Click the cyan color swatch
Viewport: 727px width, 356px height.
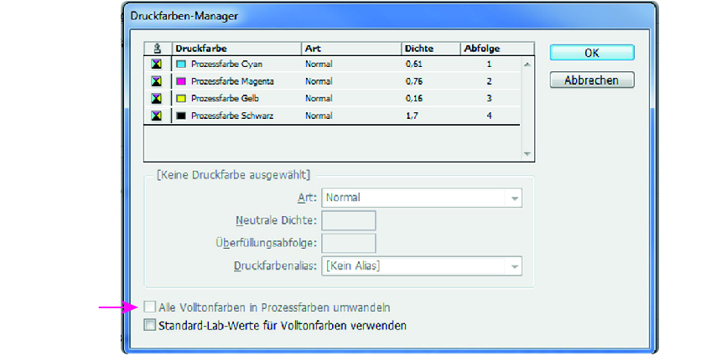coord(181,64)
